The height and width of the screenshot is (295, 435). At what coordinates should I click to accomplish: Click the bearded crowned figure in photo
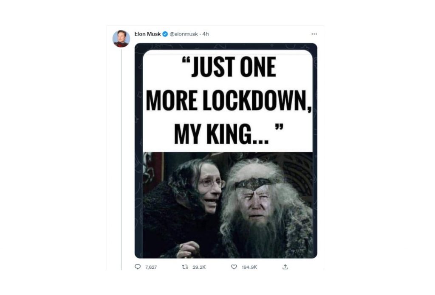pos(265,208)
